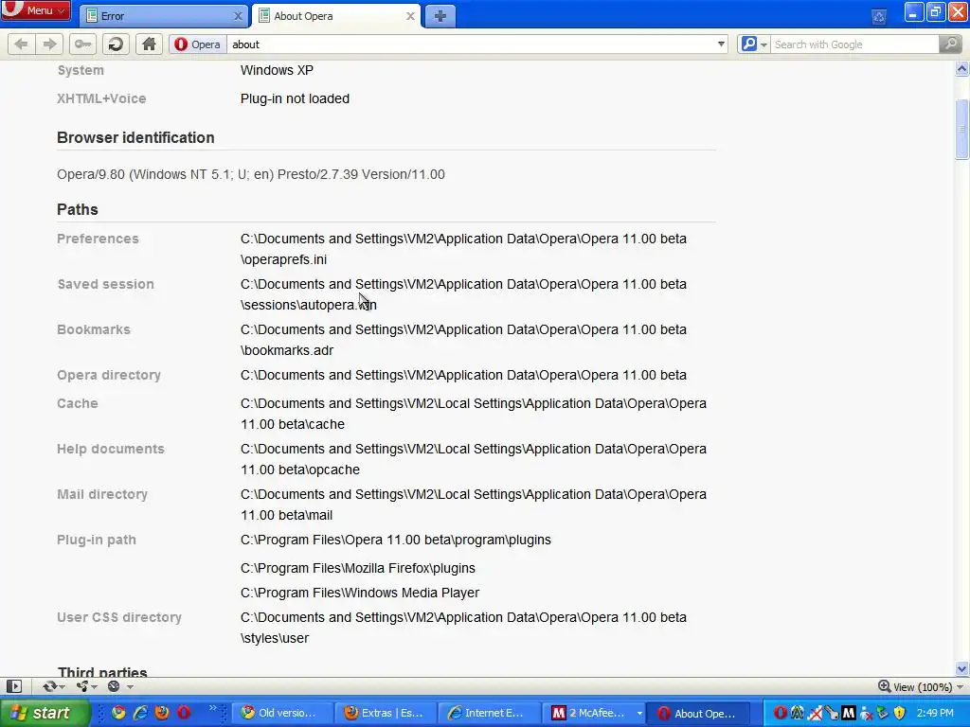Click the Cache label

pyautogui.click(x=78, y=403)
